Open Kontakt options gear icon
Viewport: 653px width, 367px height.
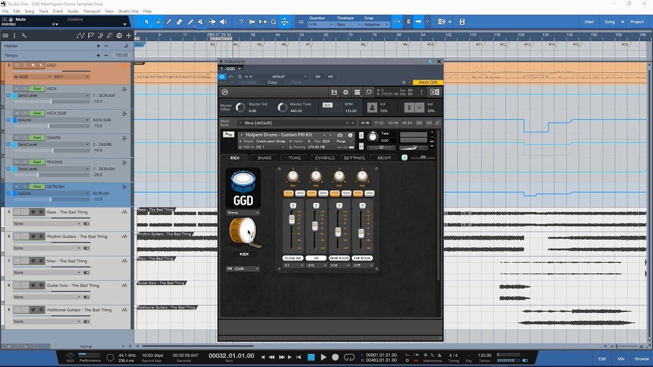point(345,92)
